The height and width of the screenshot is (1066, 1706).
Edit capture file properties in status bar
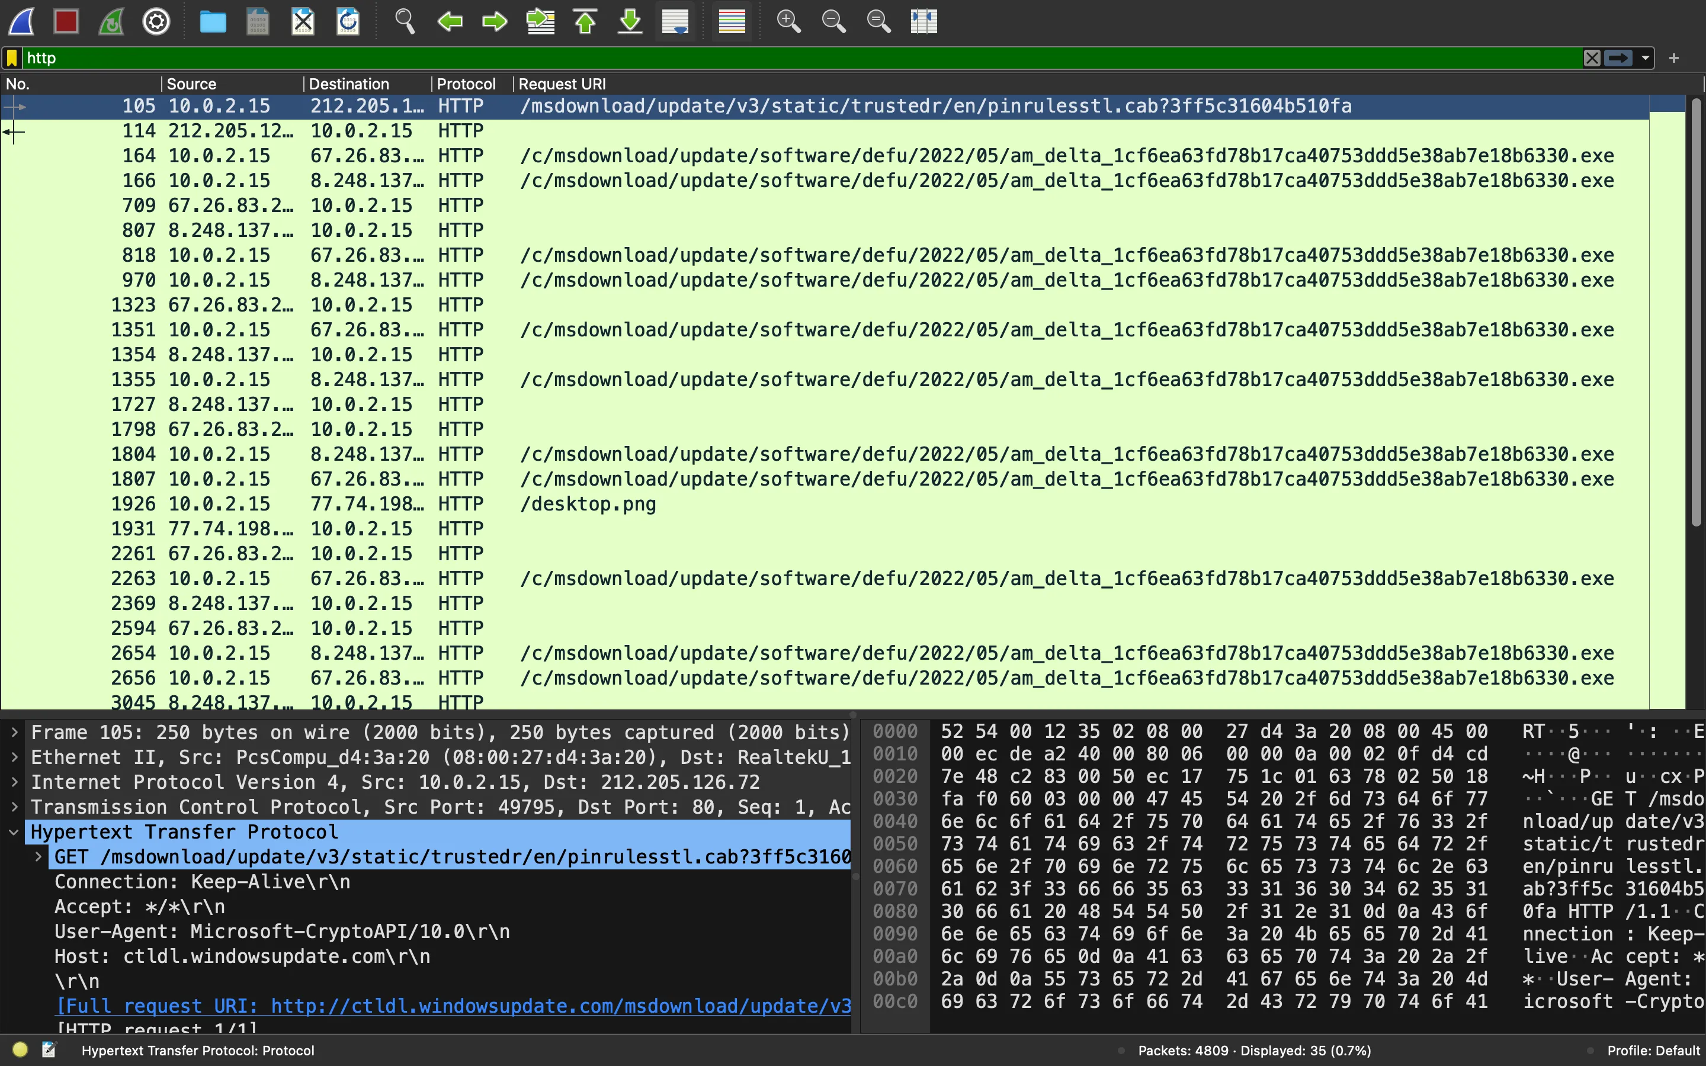[x=49, y=1050]
